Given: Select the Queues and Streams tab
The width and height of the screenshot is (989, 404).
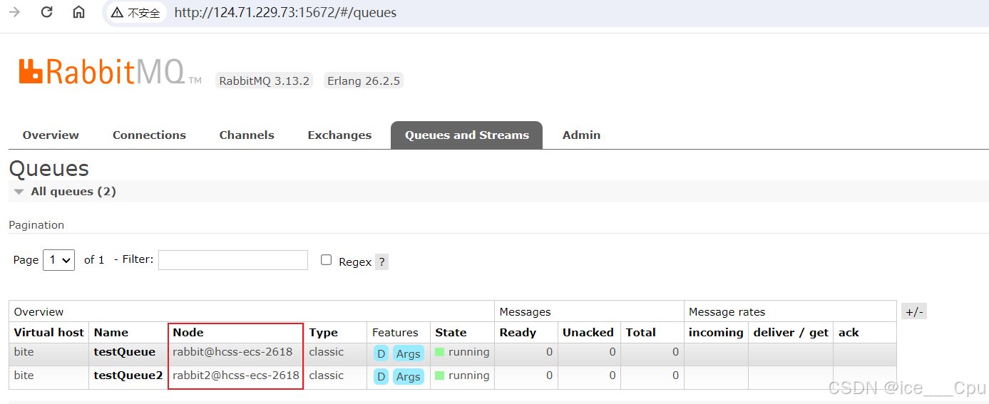Looking at the screenshot, I should coord(467,135).
